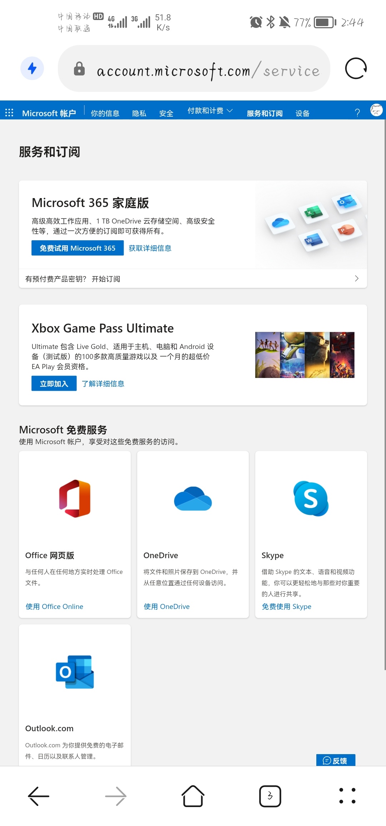Image resolution: width=386 pixels, height=826 pixels.
Task: Select 服务和订阅 page heading
Action: [x=49, y=152]
